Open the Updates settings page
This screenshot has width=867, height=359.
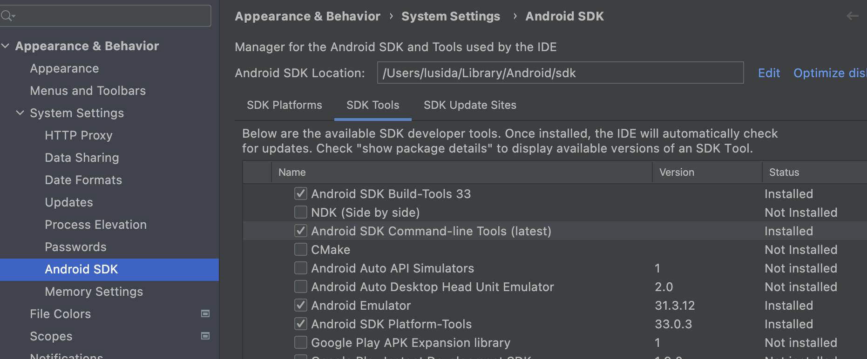point(69,202)
